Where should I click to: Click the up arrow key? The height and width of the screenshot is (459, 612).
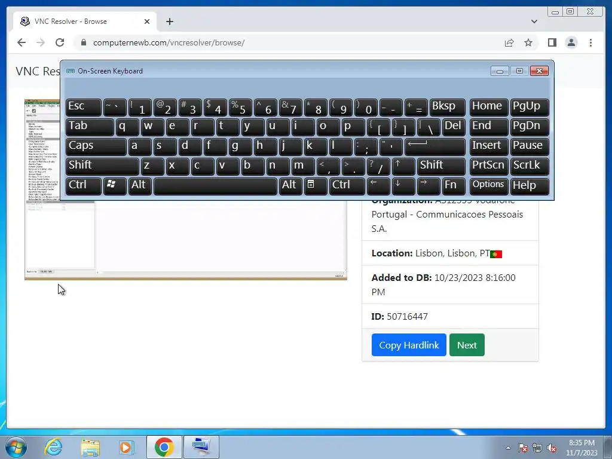pos(403,166)
